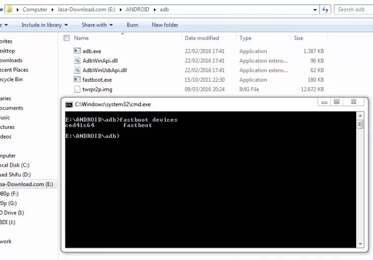
Task: Expand the arrow after Computer breadcrumb
Action: [52, 10]
